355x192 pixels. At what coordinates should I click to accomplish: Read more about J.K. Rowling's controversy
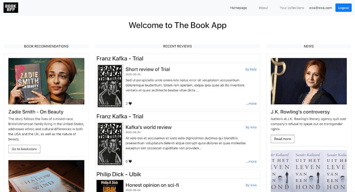coord(283,139)
